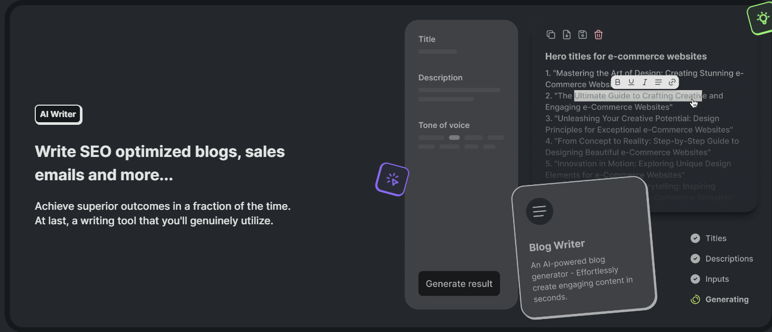Select the highlighted tone of voice pill
The image size is (772, 332).
pyautogui.click(x=454, y=138)
